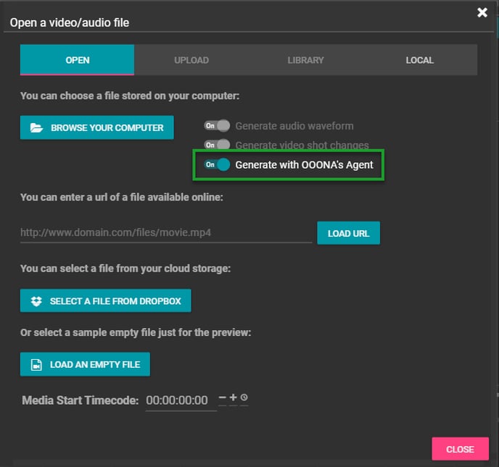Click the Load An Empty File button text
This screenshot has width=499, height=467.
tap(94, 365)
